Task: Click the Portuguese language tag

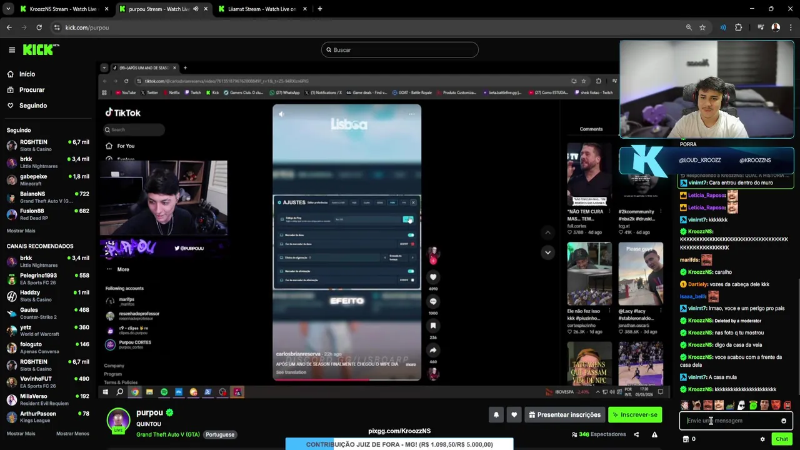Action: tap(220, 434)
